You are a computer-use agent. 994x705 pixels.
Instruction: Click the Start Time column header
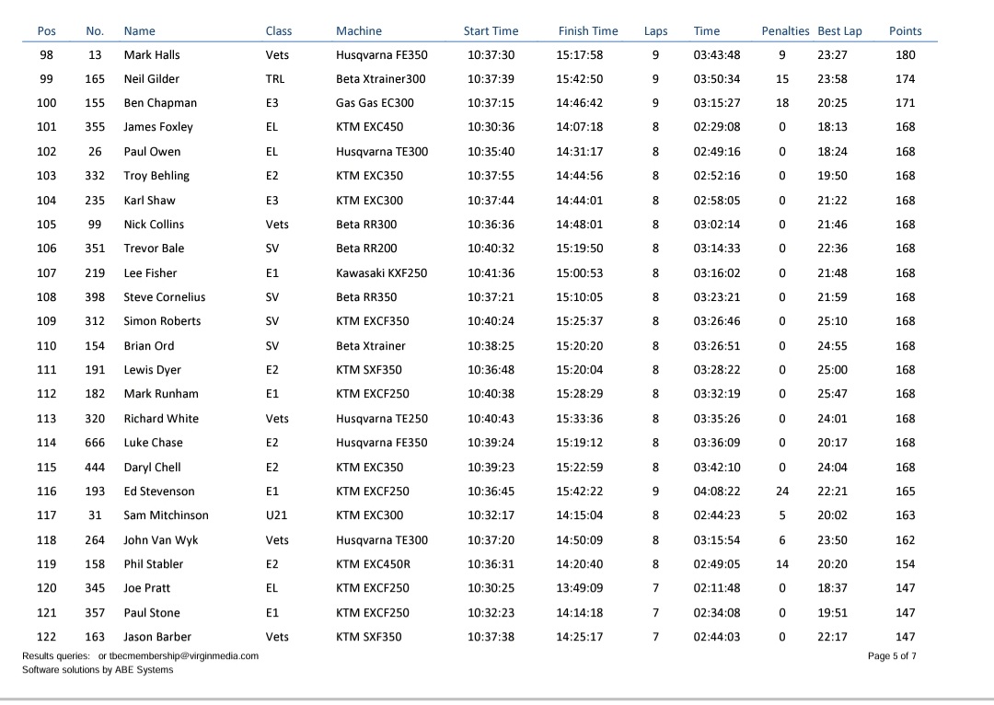tap(491, 31)
